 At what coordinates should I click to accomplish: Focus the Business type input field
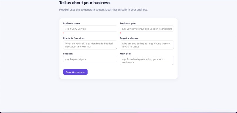tap(147, 29)
